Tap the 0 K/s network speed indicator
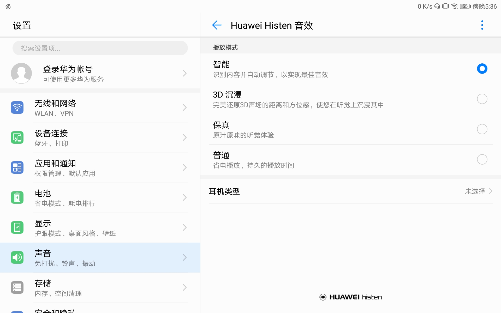 pos(425,6)
